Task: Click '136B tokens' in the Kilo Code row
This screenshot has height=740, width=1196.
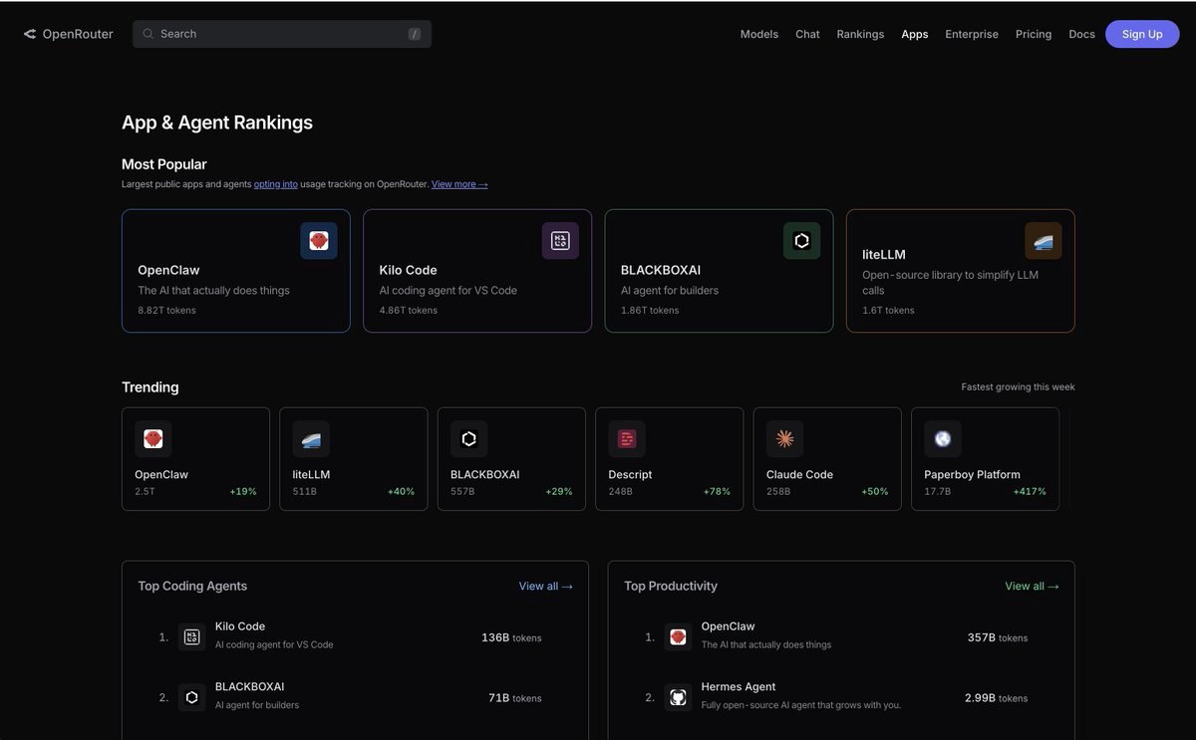Action: coord(511,638)
